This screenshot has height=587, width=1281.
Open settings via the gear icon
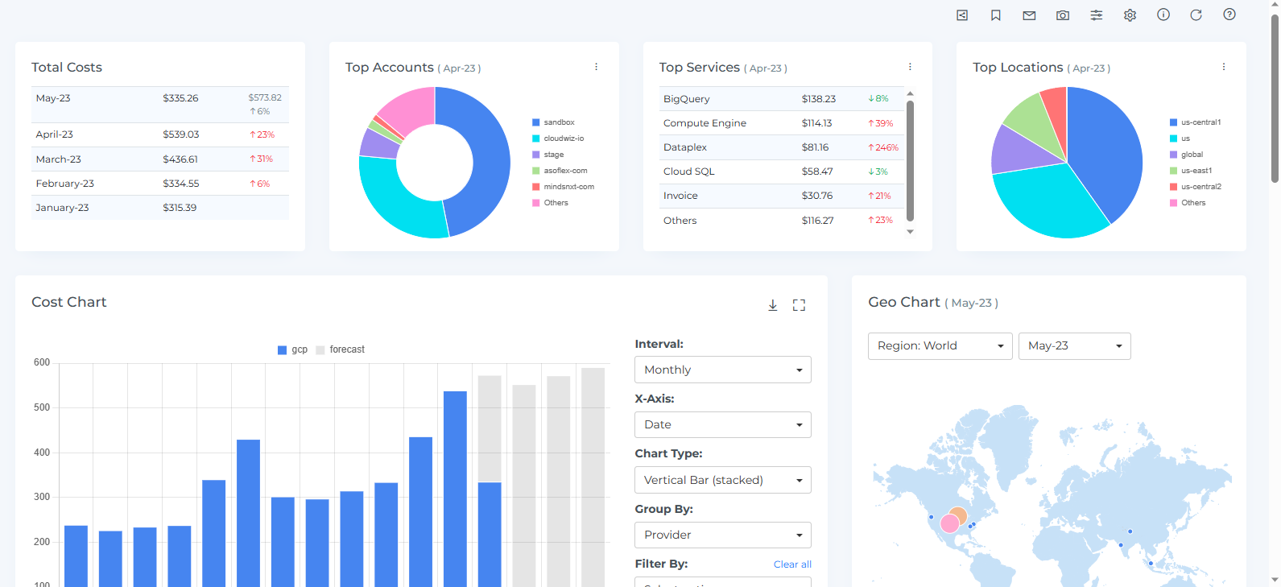click(1130, 15)
